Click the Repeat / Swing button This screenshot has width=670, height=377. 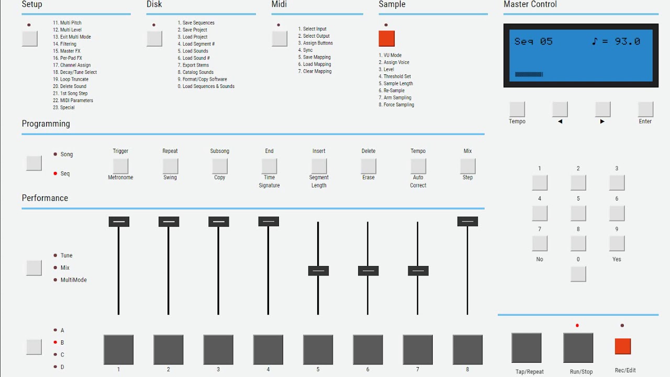point(170,166)
